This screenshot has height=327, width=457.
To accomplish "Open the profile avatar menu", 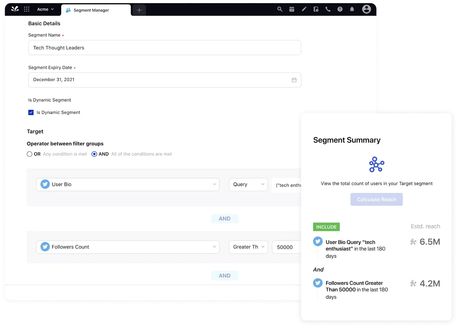I will 366,9.
